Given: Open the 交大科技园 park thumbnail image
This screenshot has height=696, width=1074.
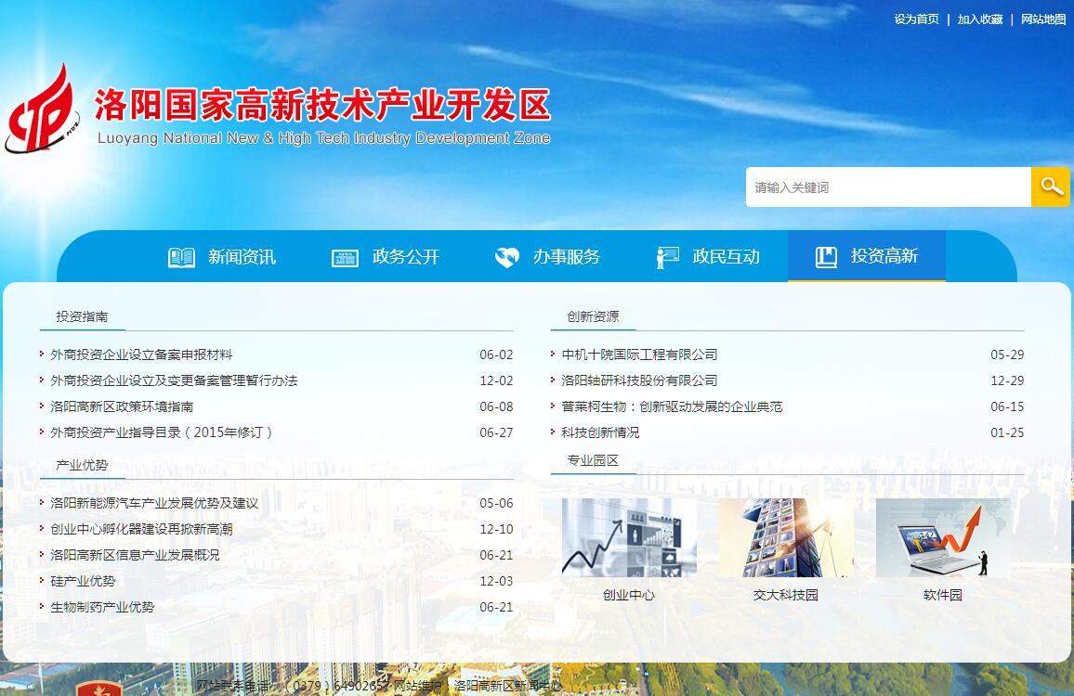Looking at the screenshot, I should point(785,537).
